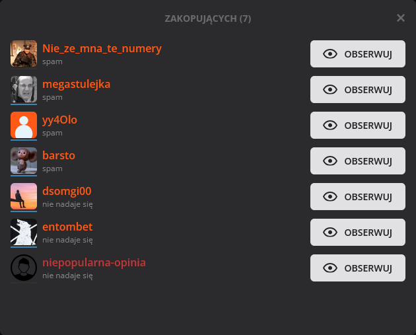The height and width of the screenshot is (335, 416).
Task: Click yy4Olo's orange default avatar
Action: pos(24,125)
